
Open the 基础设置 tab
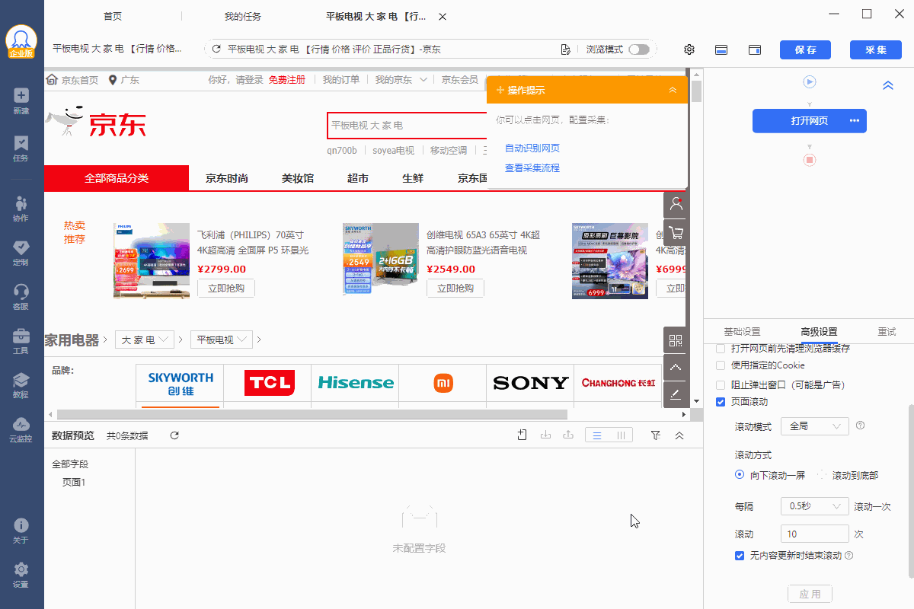(x=742, y=332)
